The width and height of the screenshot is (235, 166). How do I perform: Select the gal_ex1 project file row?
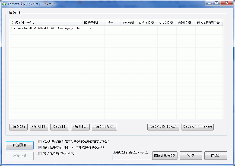[x=46, y=28]
